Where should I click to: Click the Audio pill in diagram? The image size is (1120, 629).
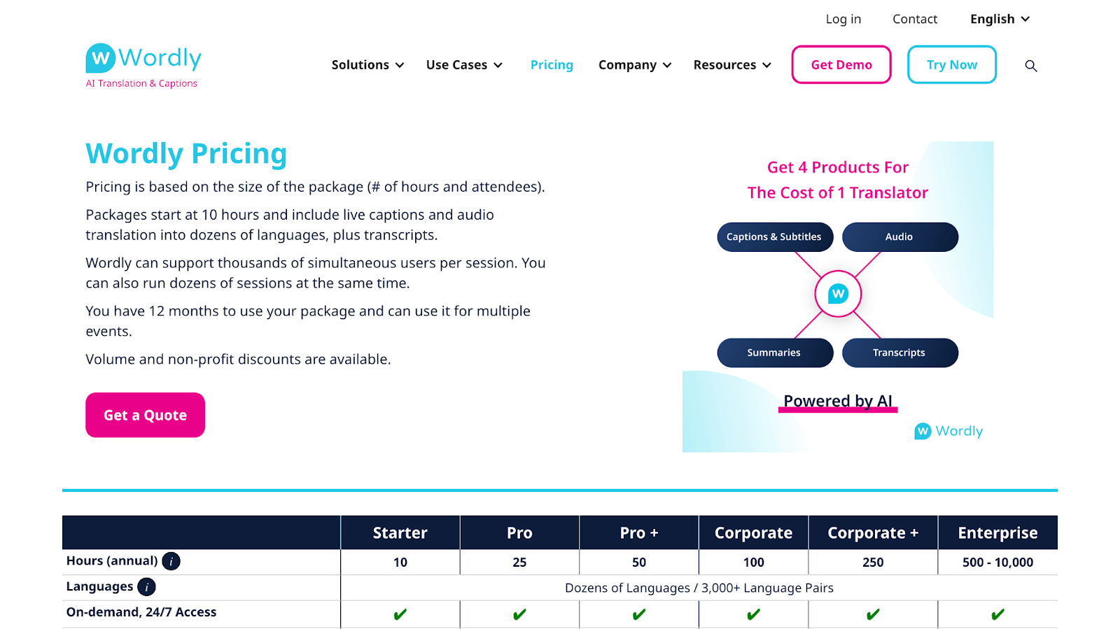click(x=900, y=237)
